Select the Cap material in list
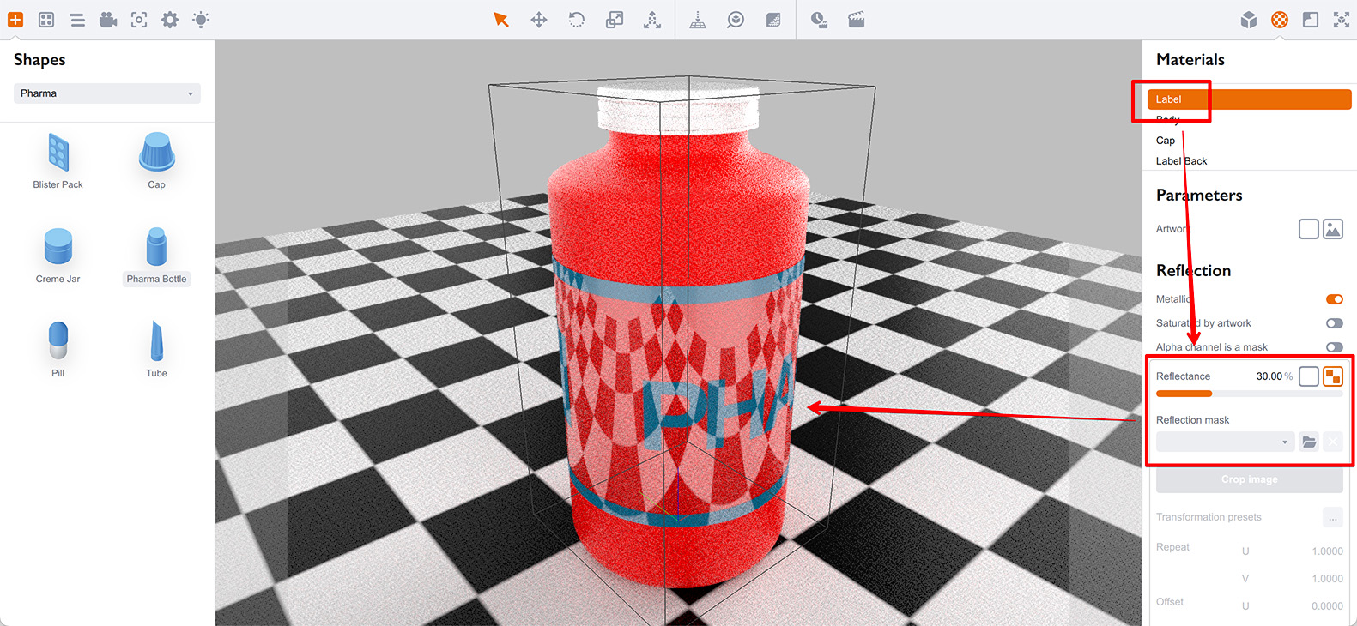 1166,141
